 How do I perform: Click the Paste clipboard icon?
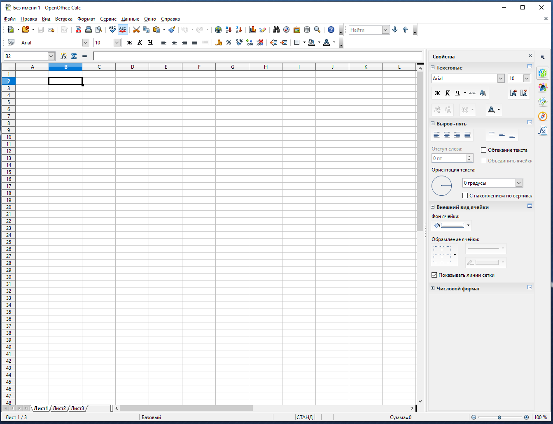point(156,30)
